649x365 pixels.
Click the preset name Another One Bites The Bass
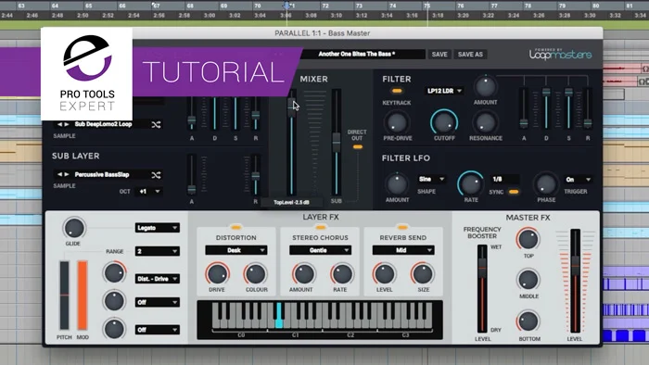[356, 54]
